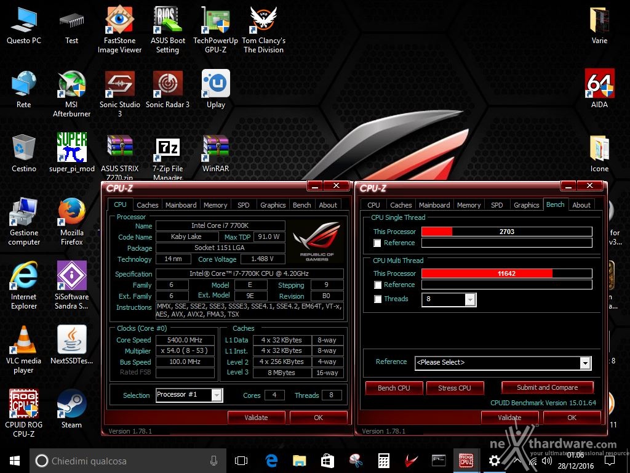Launch Sonic Studio 3 shortcut
This screenshot has height=473, width=630.
click(x=120, y=94)
